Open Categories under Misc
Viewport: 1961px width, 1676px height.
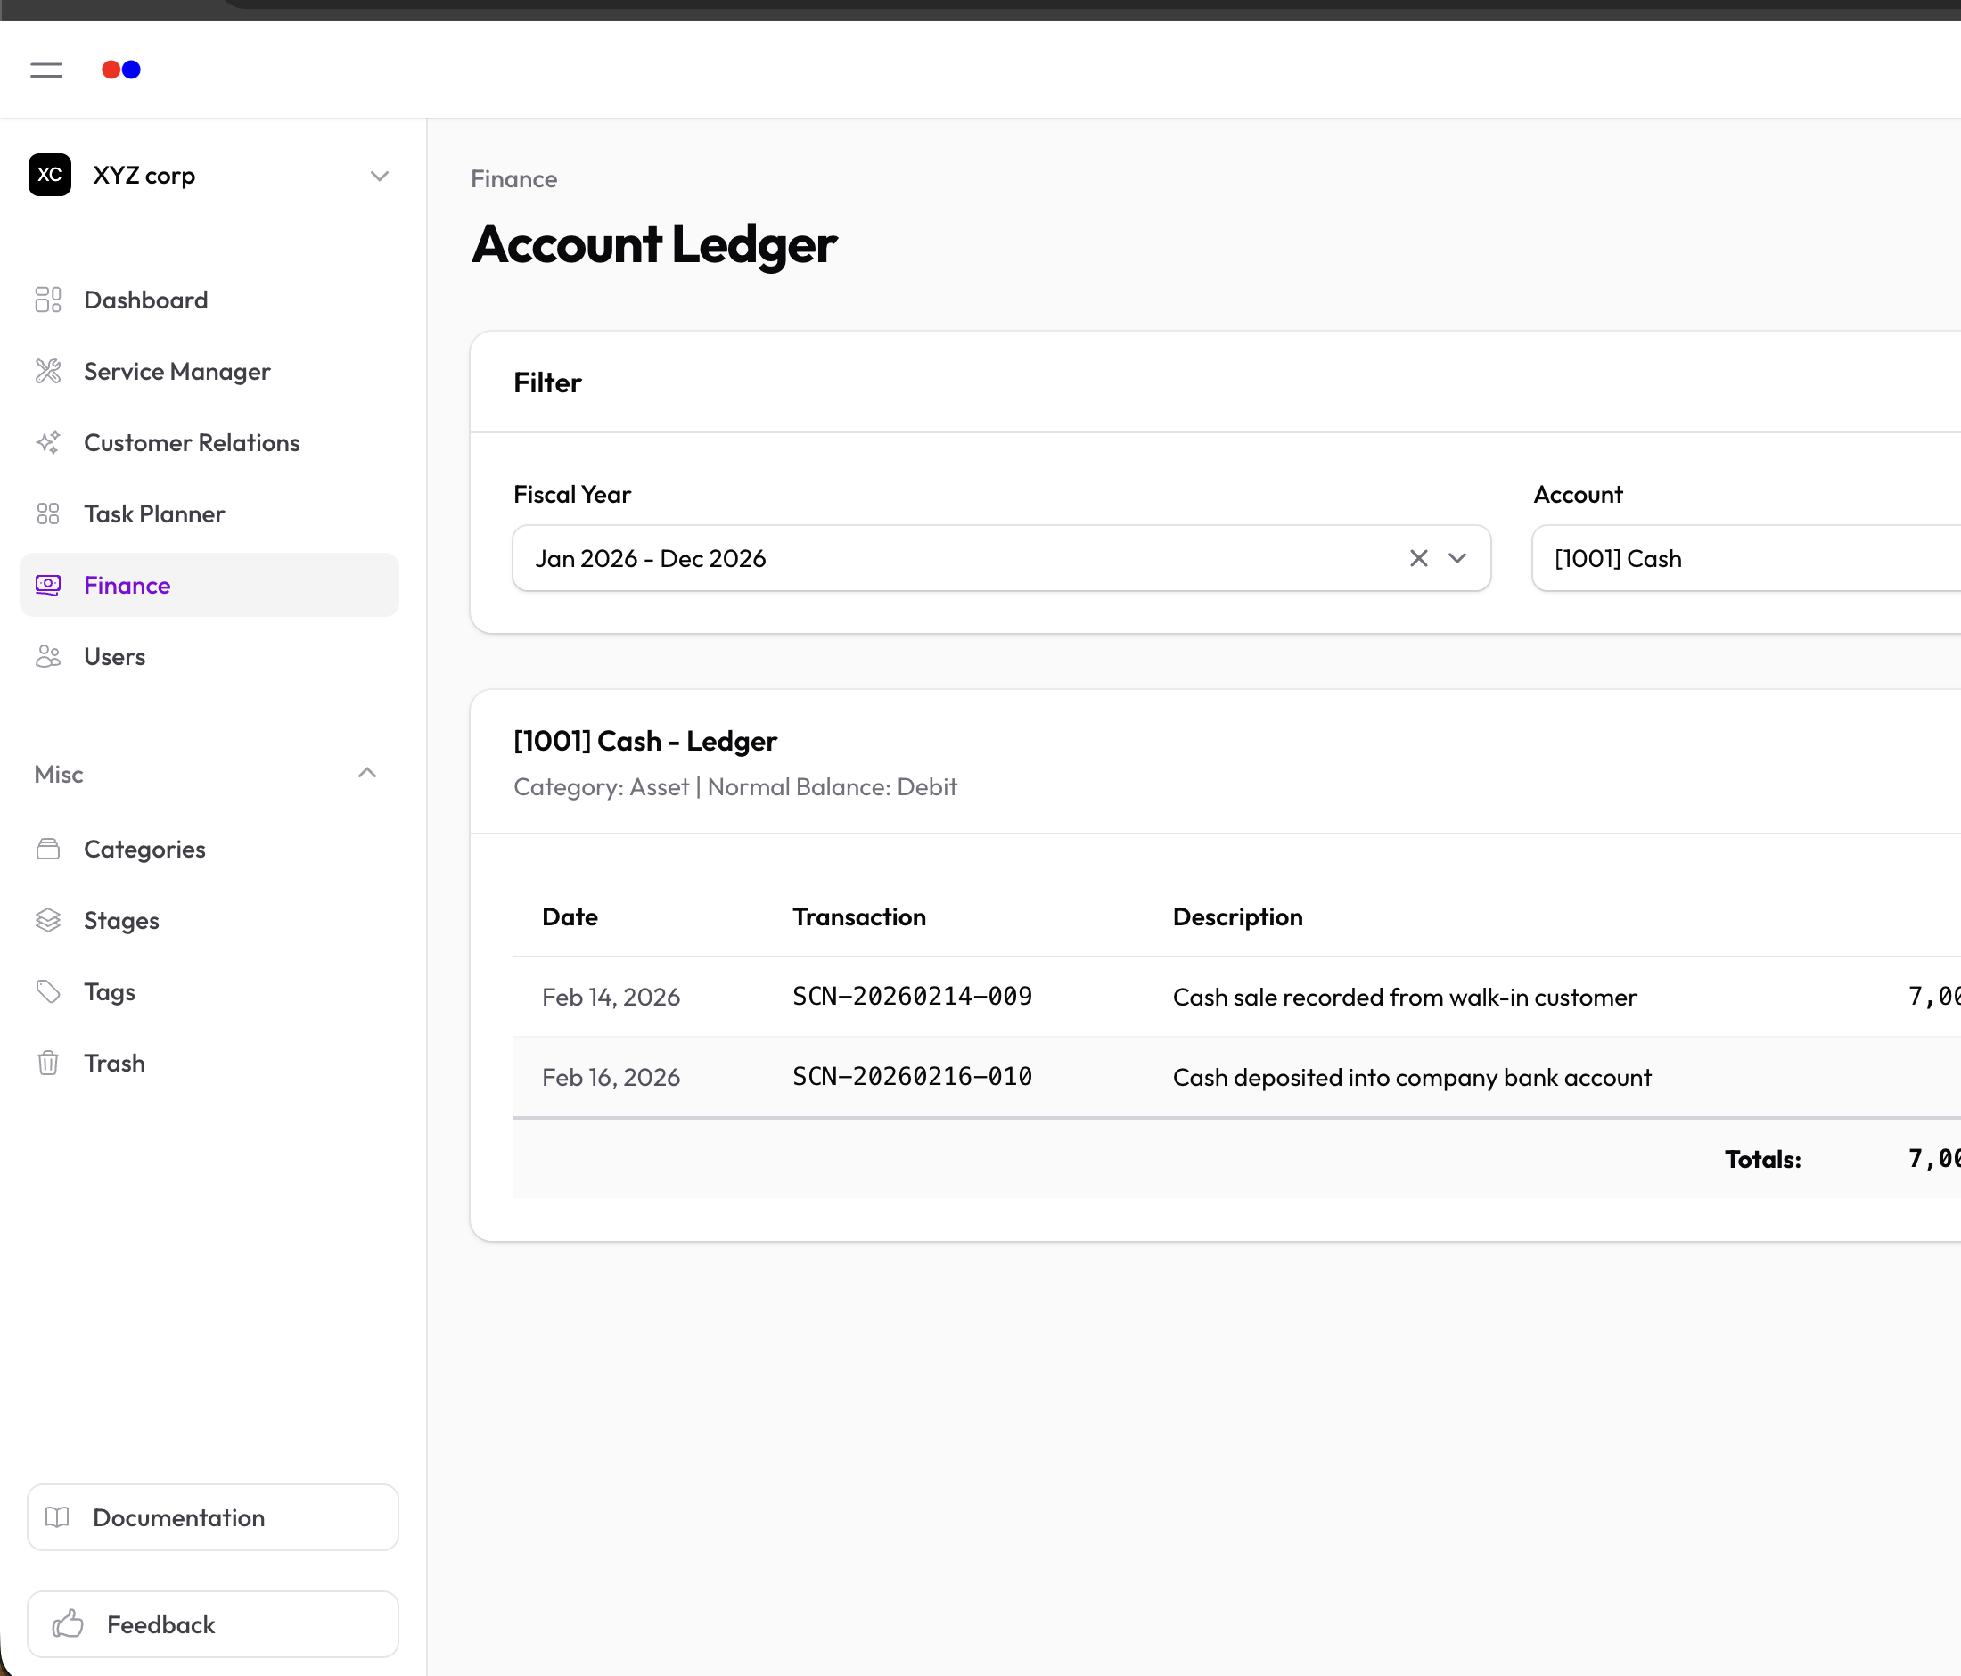(209, 849)
